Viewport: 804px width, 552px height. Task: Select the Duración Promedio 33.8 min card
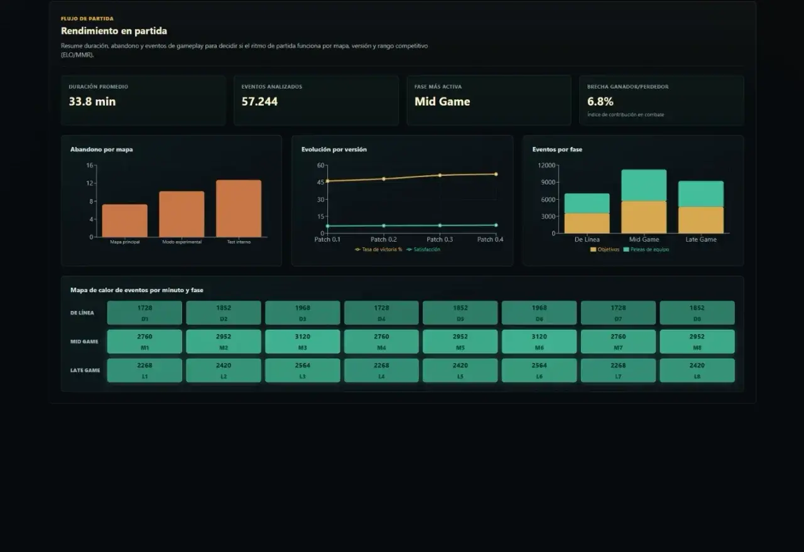[x=143, y=100]
